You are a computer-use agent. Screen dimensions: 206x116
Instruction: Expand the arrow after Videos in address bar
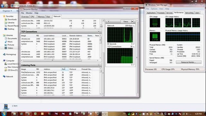click(34, 6)
